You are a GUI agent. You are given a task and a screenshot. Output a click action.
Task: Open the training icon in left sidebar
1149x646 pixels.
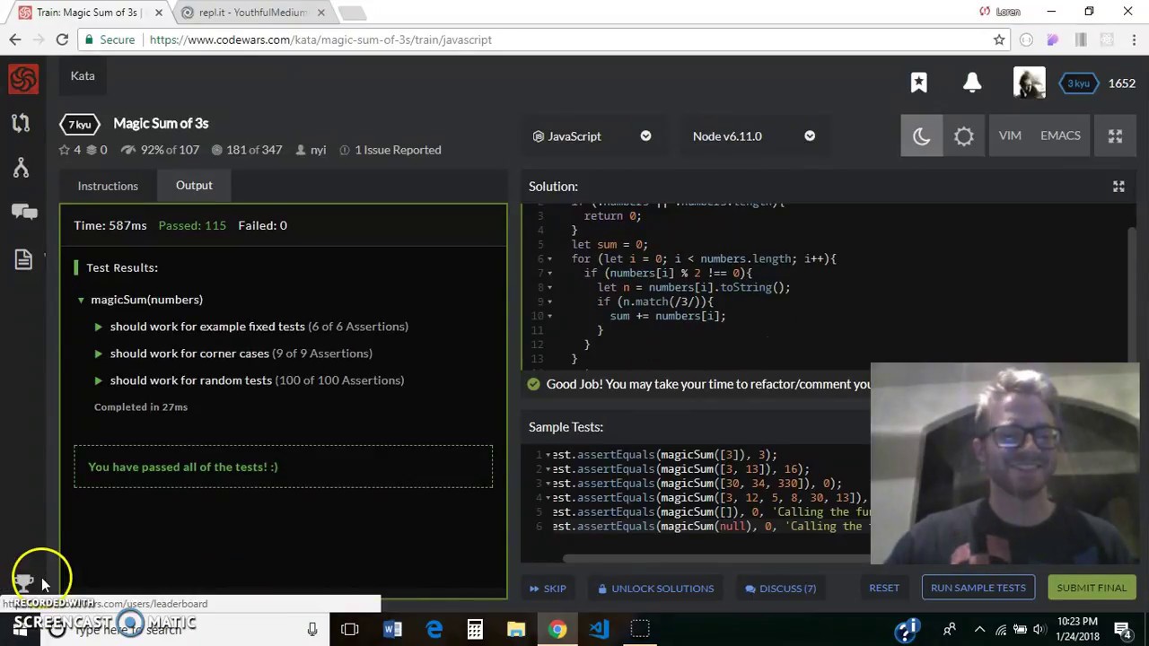click(21, 123)
